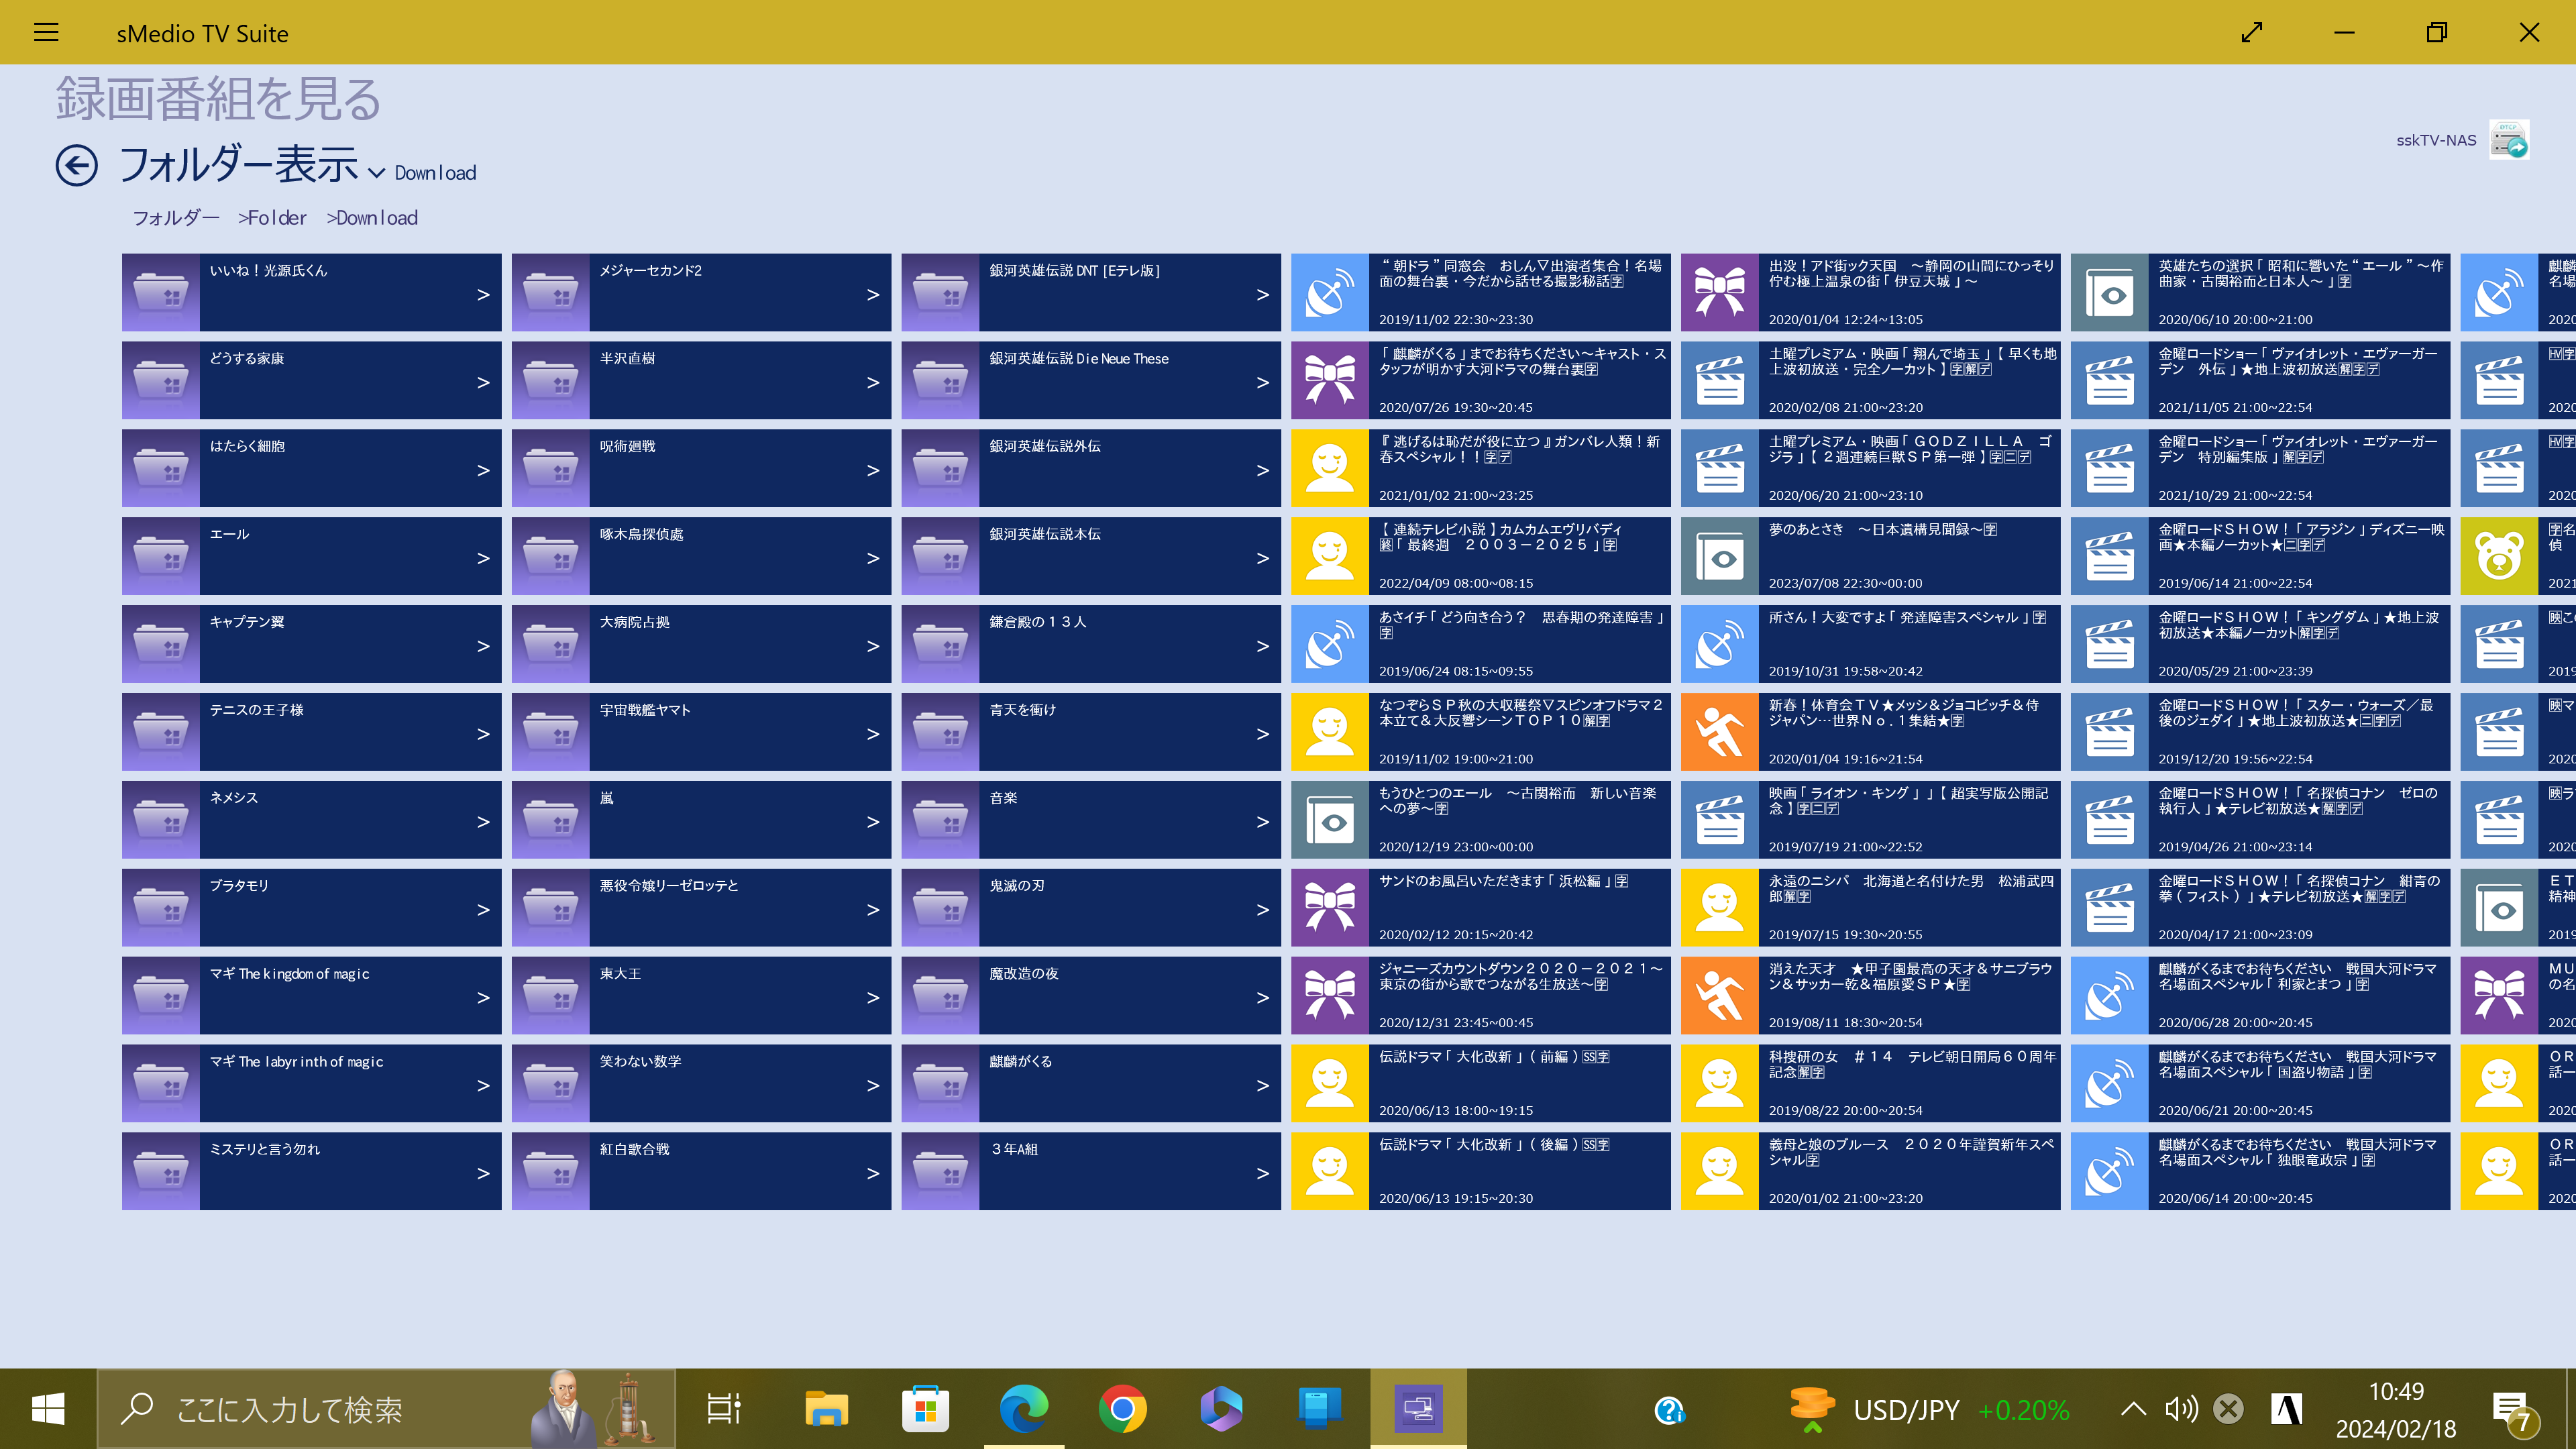Open File Explorer from the taskbar

click(x=826, y=1409)
